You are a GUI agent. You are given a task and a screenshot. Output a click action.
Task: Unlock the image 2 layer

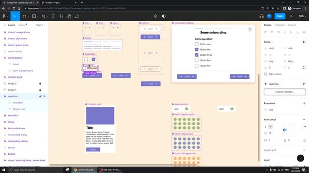tap(40, 84)
